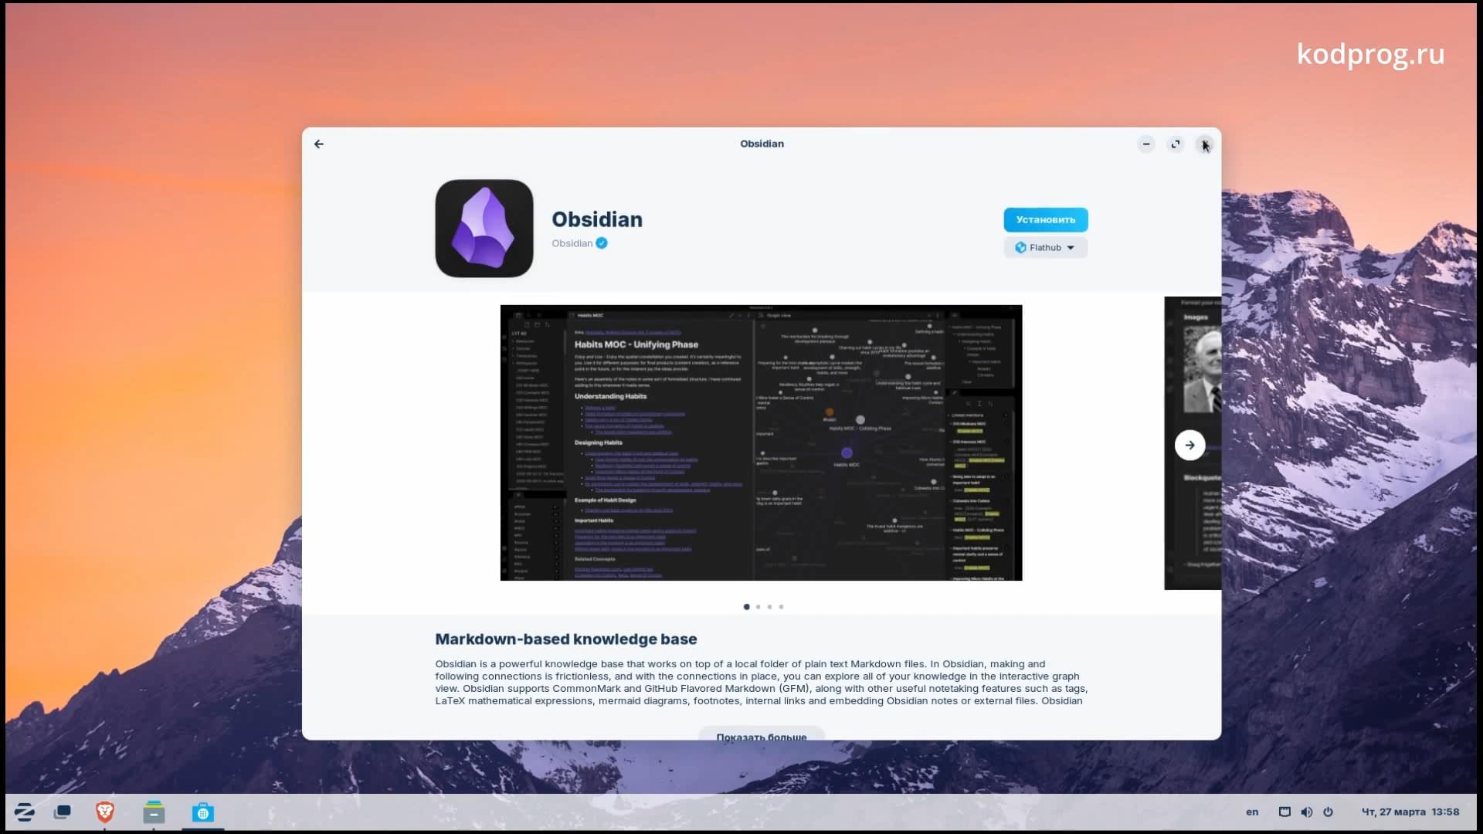Open the Files manager from taskbar
1483x834 pixels.
(154, 812)
